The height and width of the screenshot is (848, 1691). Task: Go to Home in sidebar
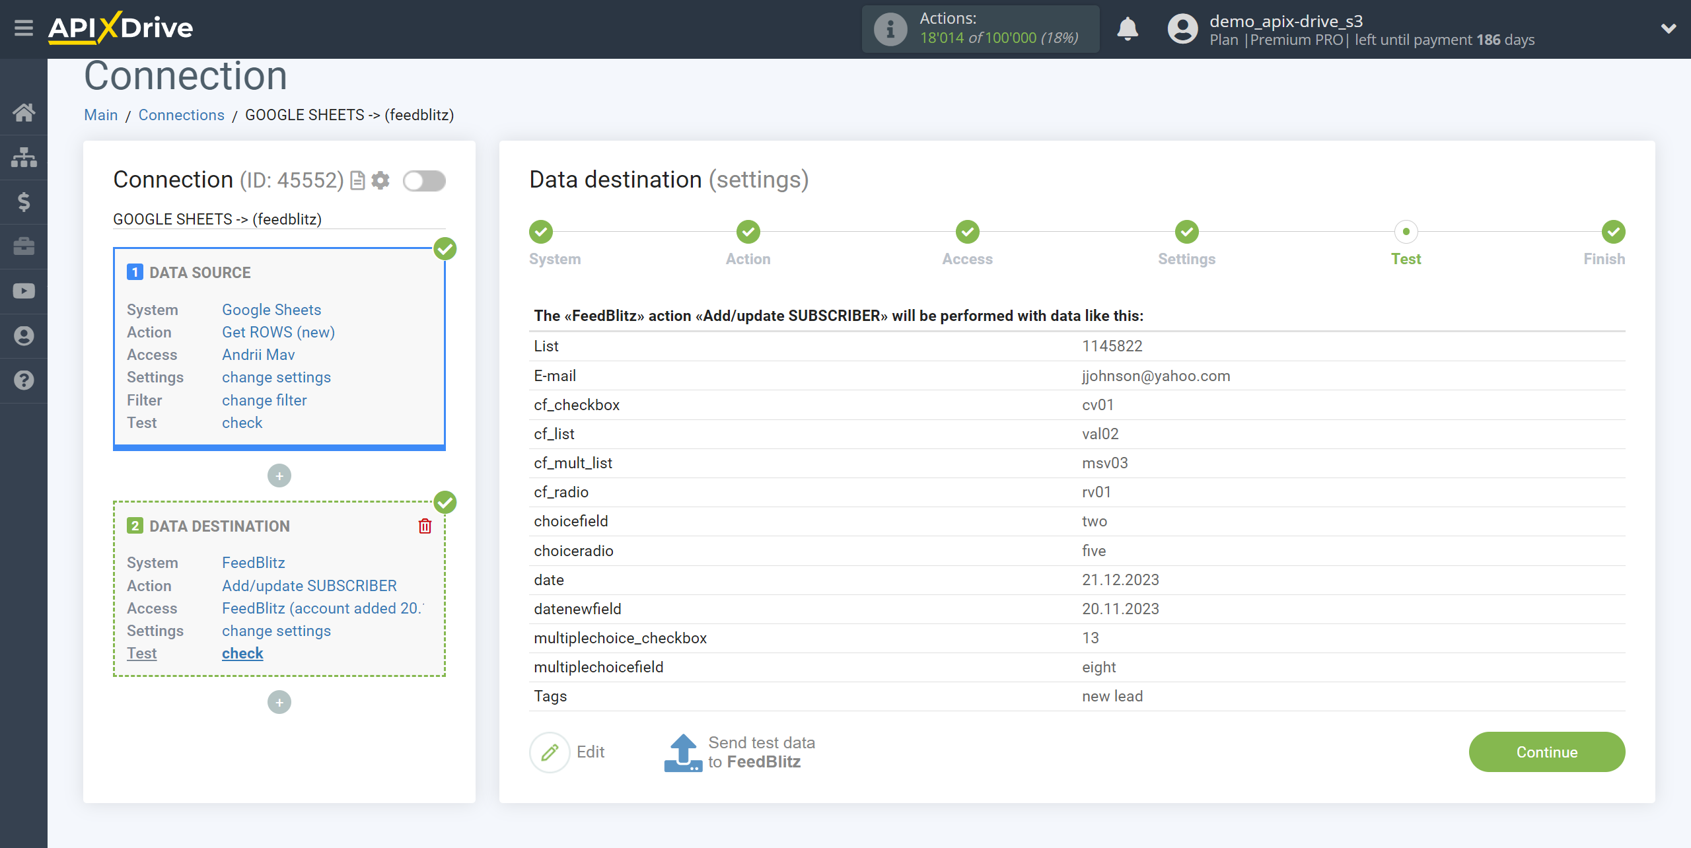[24, 112]
